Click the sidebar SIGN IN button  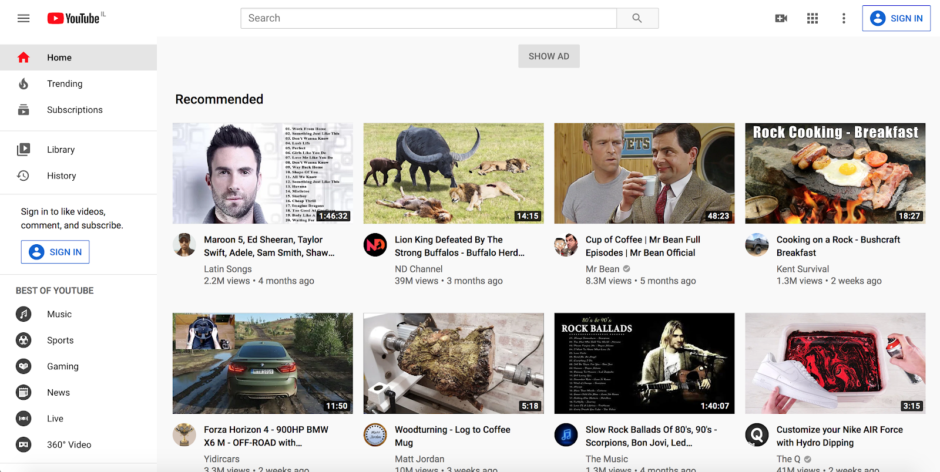[55, 252]
